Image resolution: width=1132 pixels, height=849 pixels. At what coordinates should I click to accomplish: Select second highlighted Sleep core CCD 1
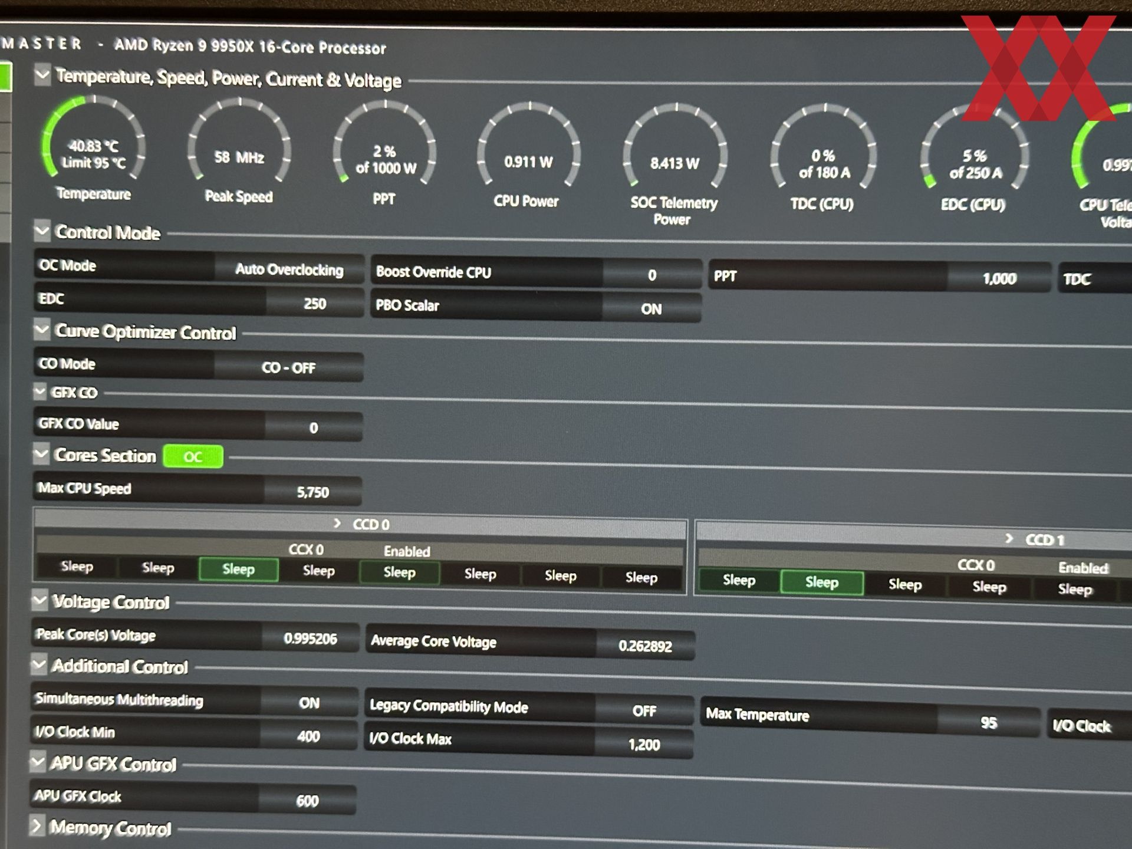(x=822, y=583)
